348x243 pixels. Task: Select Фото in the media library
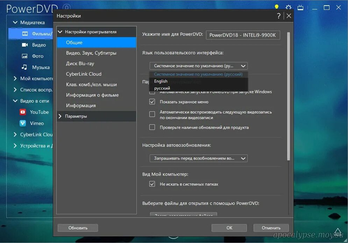[x=38, y=56]
